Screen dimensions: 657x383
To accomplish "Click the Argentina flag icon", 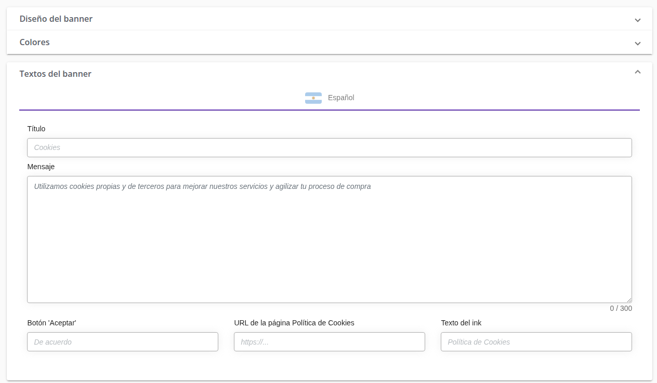I will point(313,98).
